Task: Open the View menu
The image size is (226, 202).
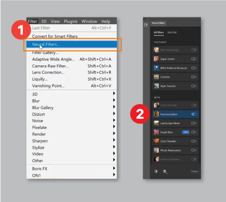Action: pyautogui.click(x=55, y=21)
